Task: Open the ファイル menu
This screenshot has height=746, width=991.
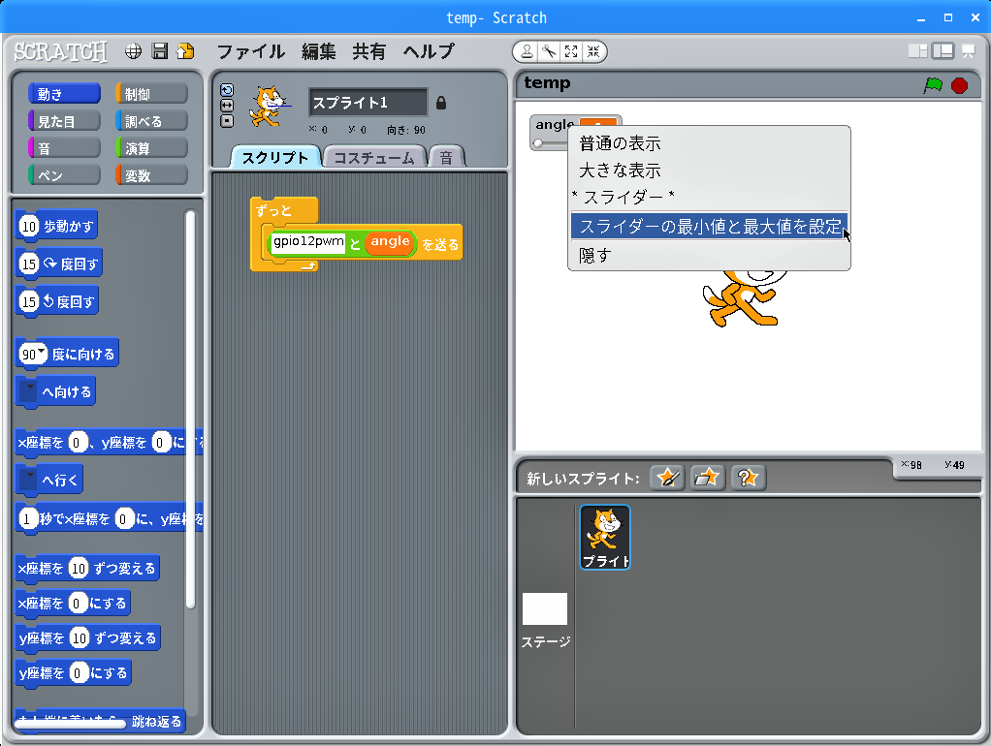Action: click(251, 51)
